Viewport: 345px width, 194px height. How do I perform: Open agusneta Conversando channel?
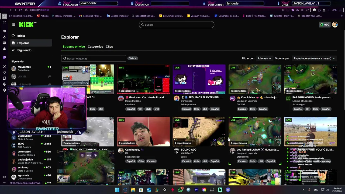pos(31,177)
